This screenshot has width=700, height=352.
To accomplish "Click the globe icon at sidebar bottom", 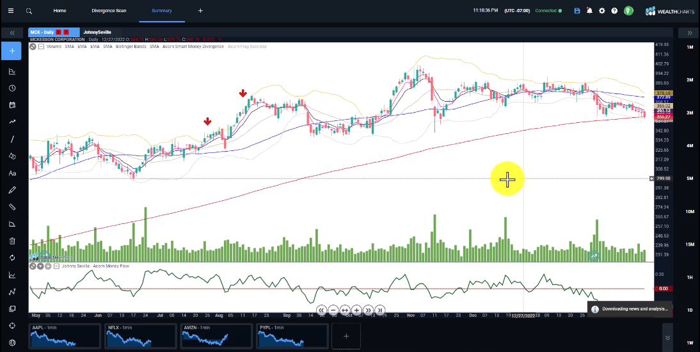I will (x=12, y=342).
